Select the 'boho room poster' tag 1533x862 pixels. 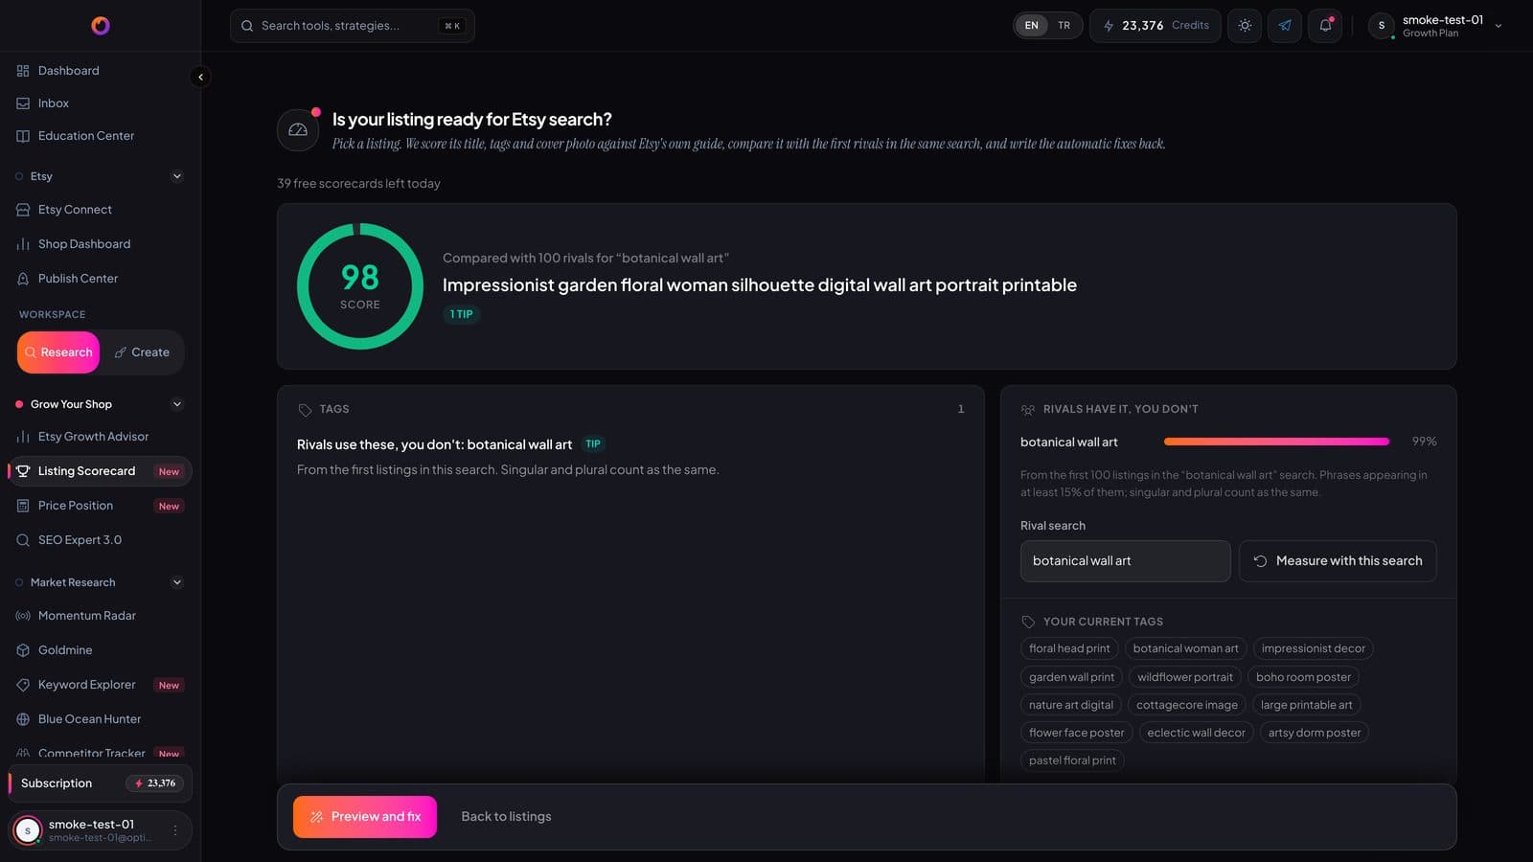(1303, 677)
